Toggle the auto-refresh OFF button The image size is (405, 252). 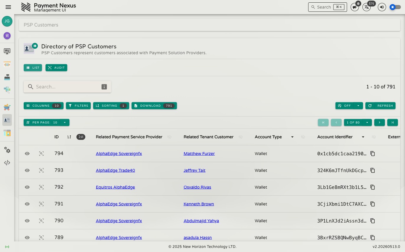(x=345, y=106)
